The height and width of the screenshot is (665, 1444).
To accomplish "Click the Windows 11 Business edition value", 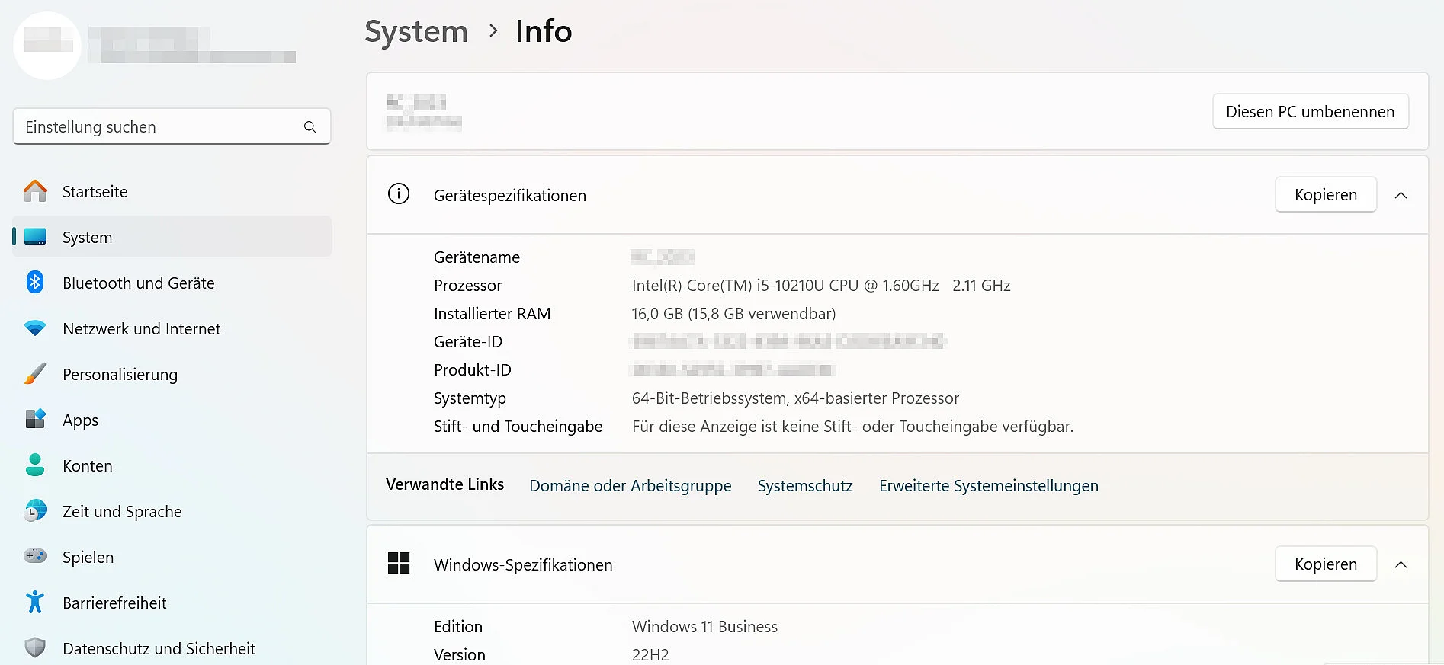I will 704,627.
